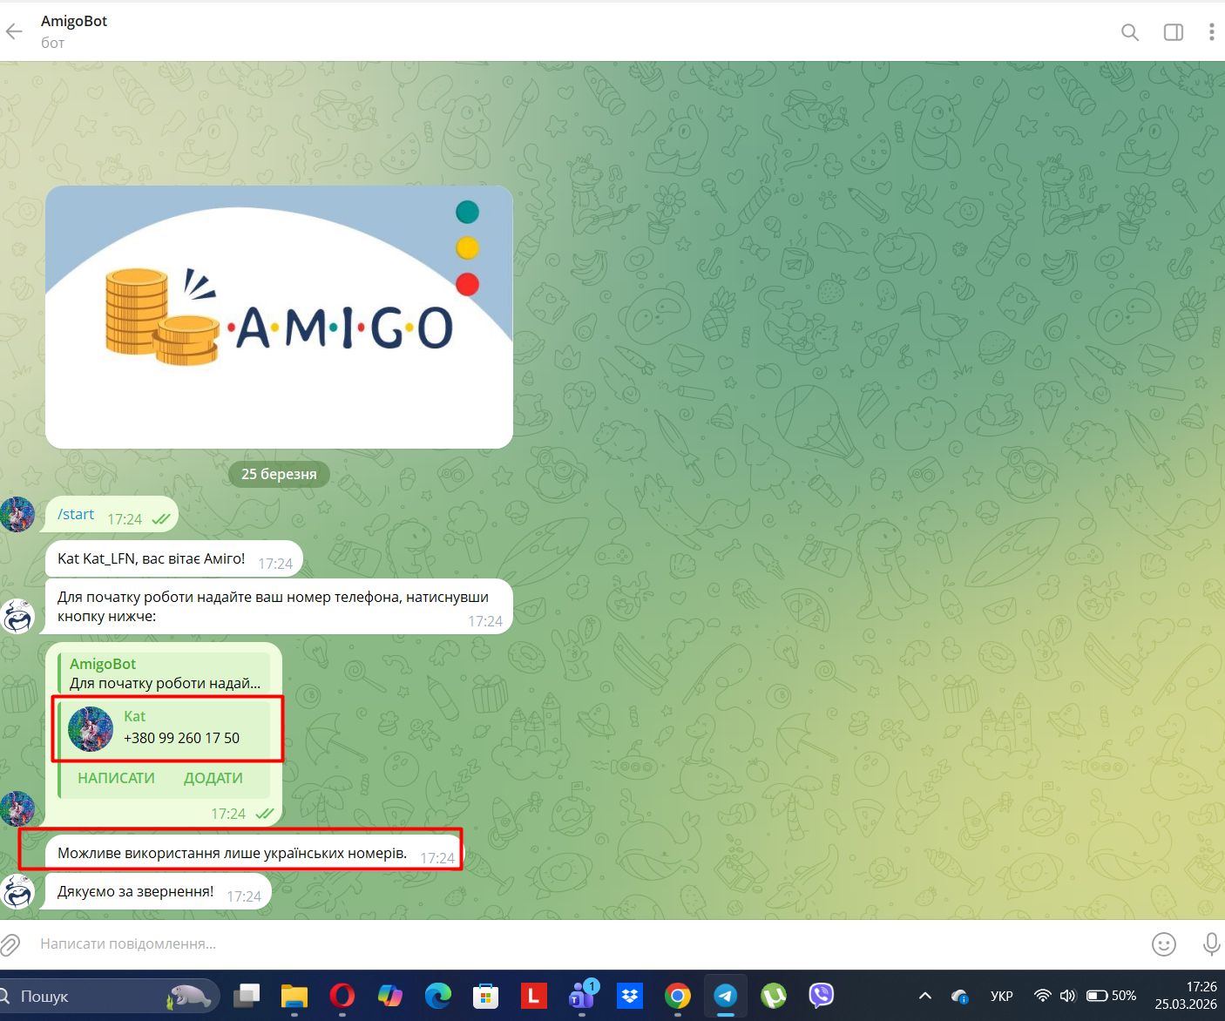The image size is (1225, 1021).
Task: Open Microsoft Store from the taskbar
Action: pos(486,996)
